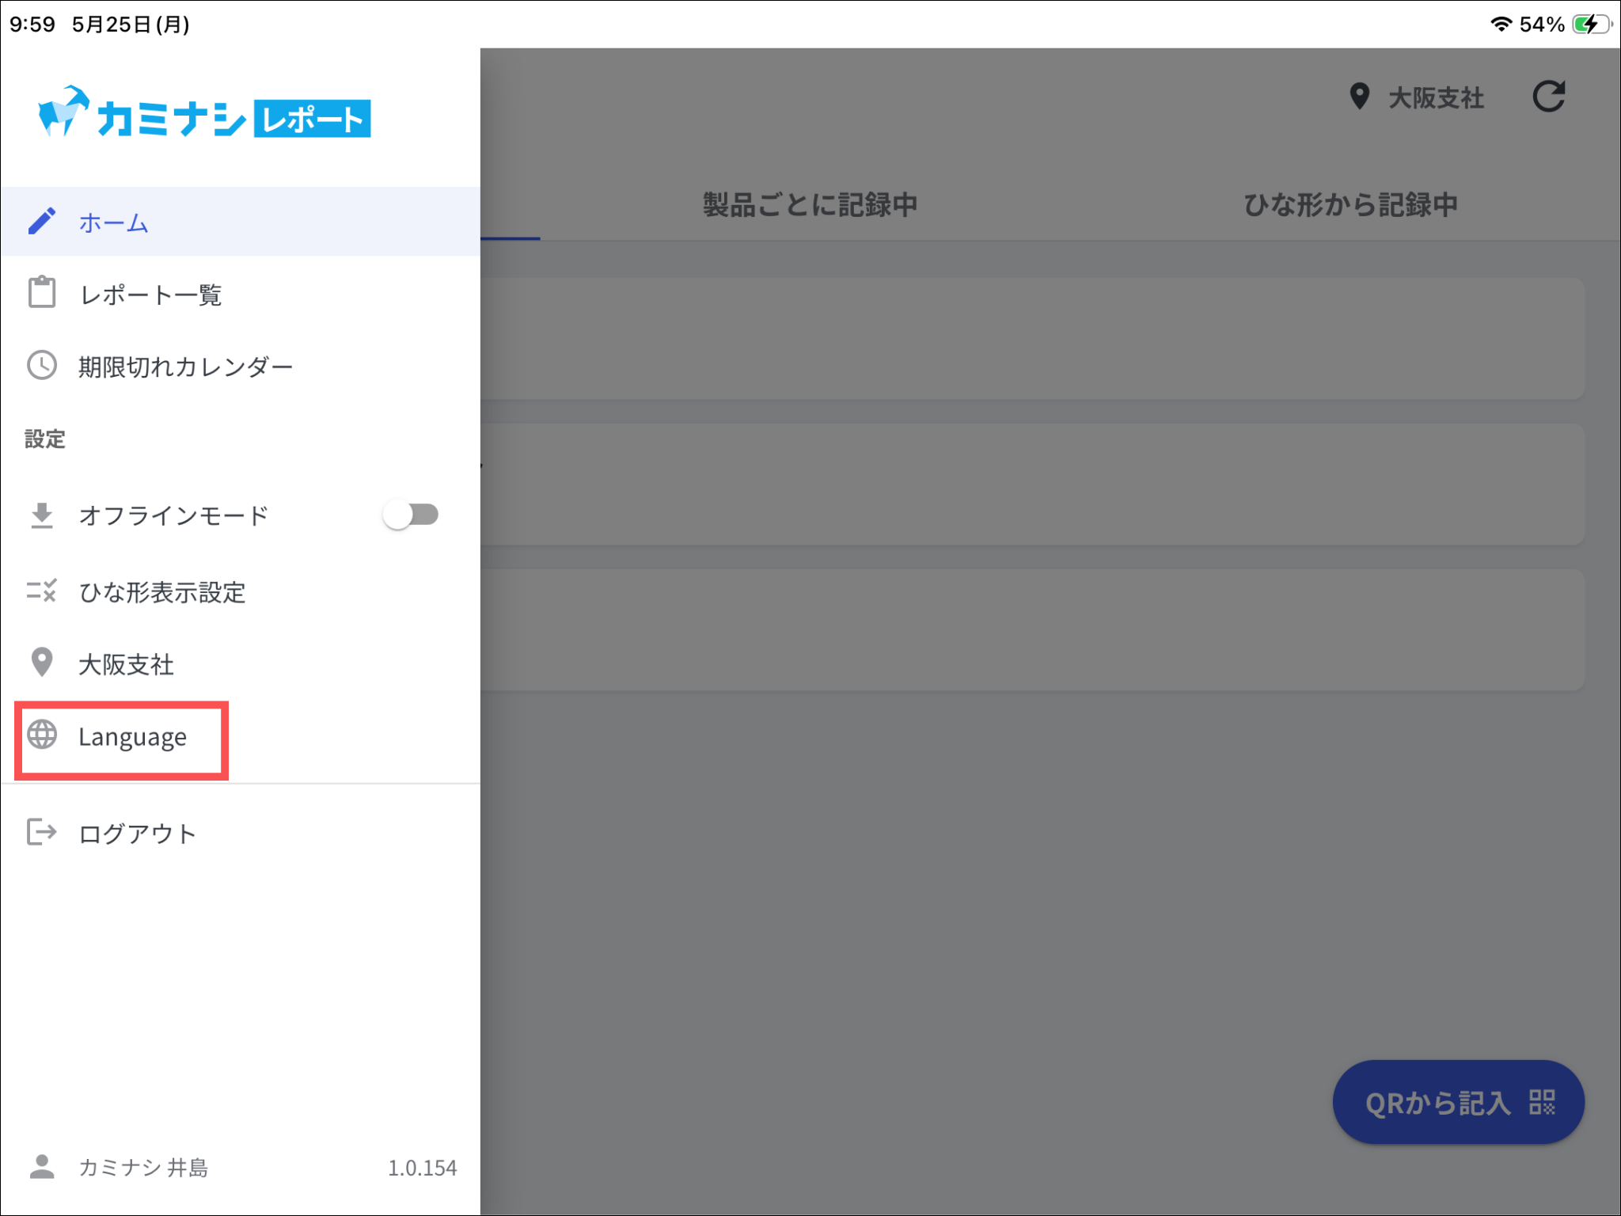Tap the QRから記入 button
Viewport: 1621px width, 1216px height.
[1459, 1102]
